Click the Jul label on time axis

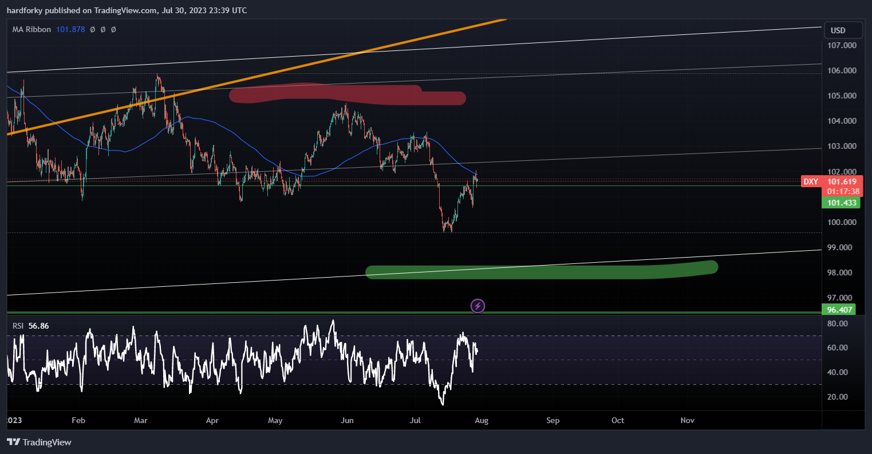415,420
